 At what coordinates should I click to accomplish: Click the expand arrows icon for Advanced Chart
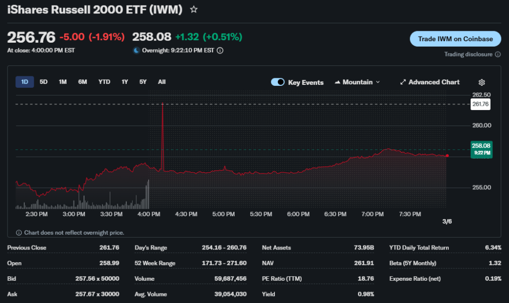[x=403, y=82]
